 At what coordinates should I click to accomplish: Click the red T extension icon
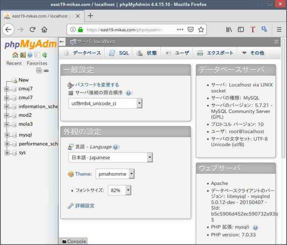coord(253,29)
